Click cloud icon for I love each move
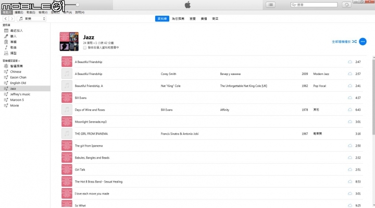This screenshot has height=208, width=375. 349,193
